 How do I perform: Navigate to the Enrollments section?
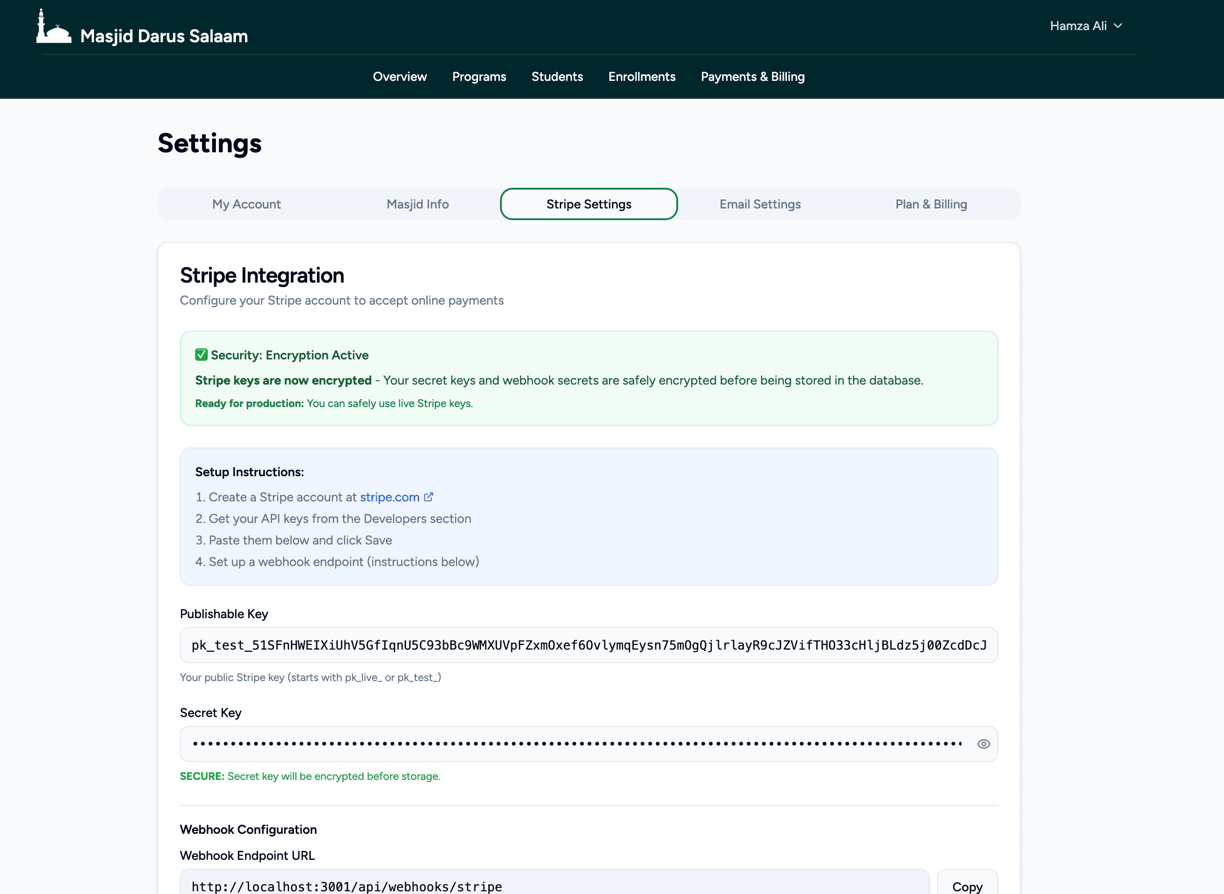[642, 77]
